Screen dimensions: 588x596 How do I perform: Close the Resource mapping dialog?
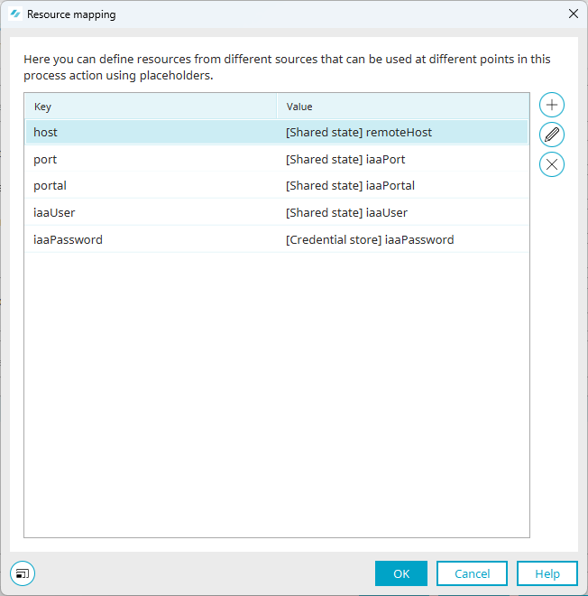pos(574,14)
